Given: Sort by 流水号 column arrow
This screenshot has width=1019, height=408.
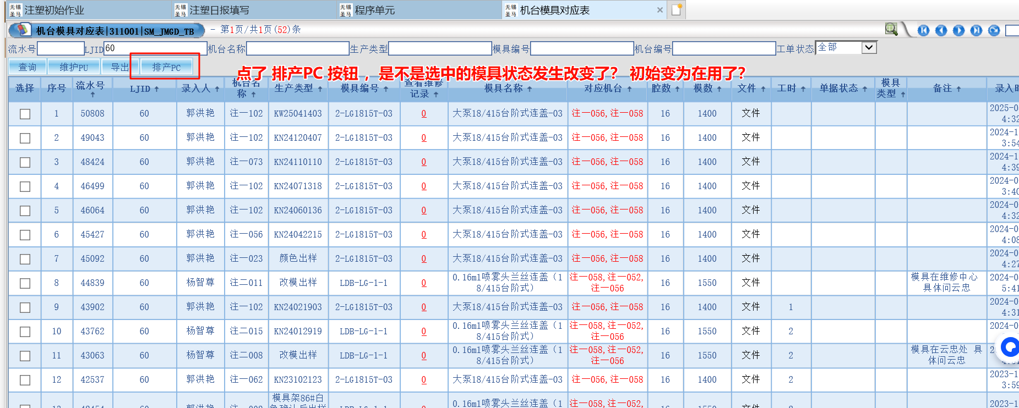Looking at the screenshot, I should click(x=92, y=95).
